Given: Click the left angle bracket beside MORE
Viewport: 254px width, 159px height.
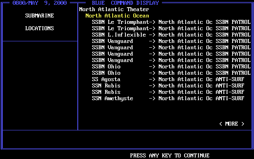Looking at the screenshot, I should click(221, 124).
